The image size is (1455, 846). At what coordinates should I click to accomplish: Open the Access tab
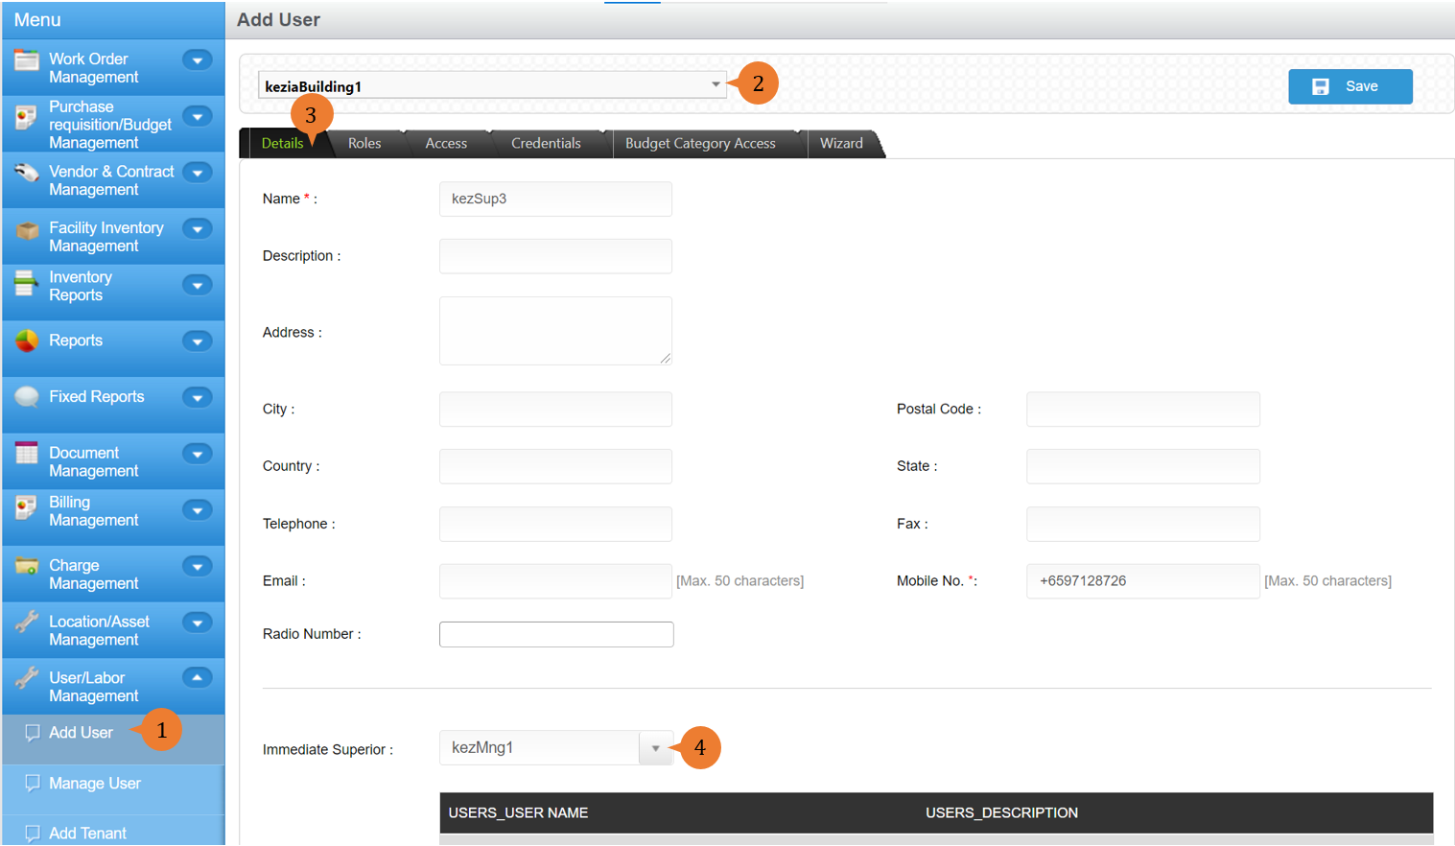click(446, 143)
